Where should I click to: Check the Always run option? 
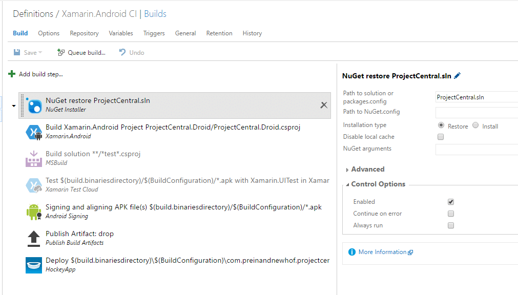451,226
